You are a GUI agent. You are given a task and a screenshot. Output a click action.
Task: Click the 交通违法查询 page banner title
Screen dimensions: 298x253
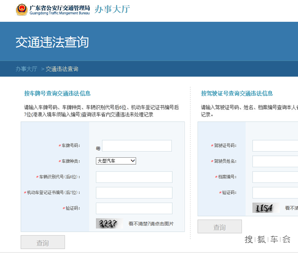pyautogui.click(x=52, y=42)
